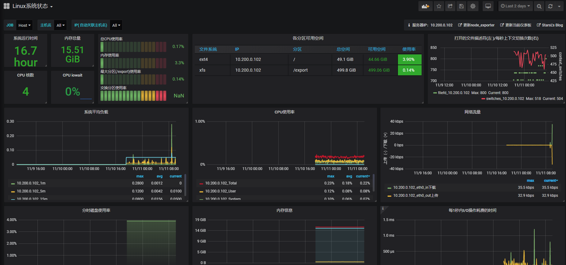Open the 系统平均负载 panel title menu

point(96,112)
